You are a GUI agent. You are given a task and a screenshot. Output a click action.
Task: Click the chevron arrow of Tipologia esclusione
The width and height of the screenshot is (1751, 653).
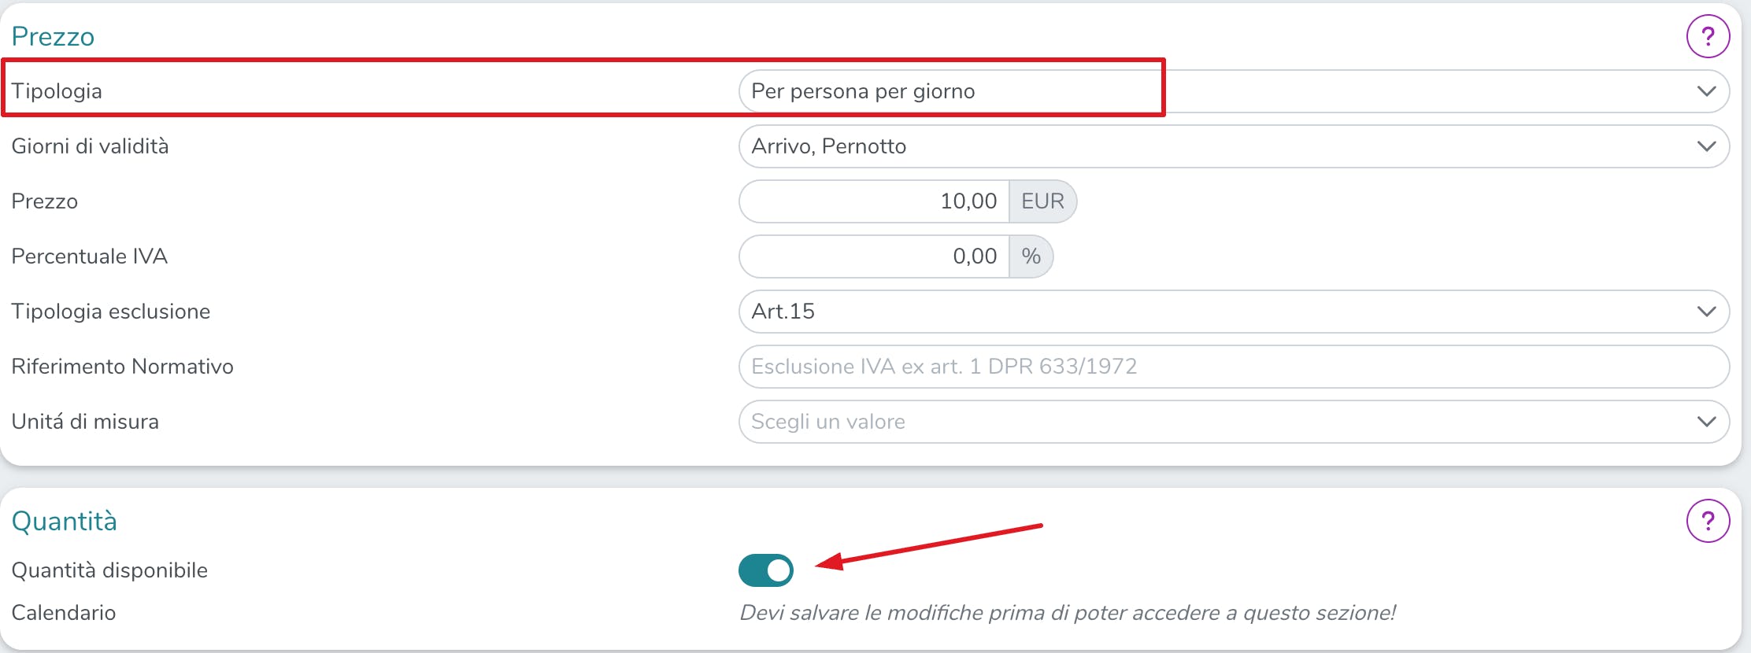(1706, 312)
